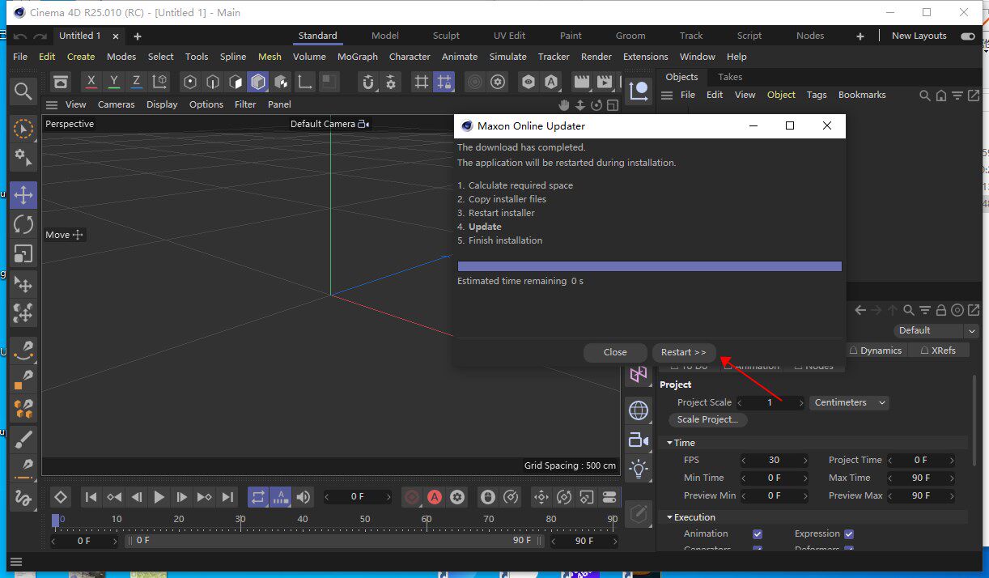Screen dimensions: 989x578
Task: Open viewport Cameras menu
Action: pos(117,104)
